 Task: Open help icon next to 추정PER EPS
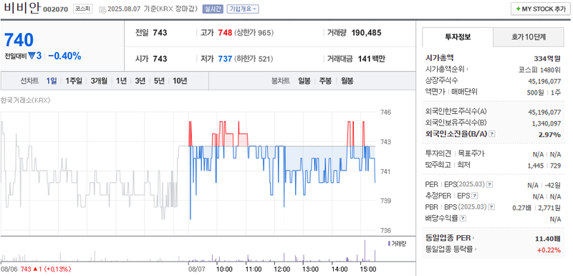point(474,196)
